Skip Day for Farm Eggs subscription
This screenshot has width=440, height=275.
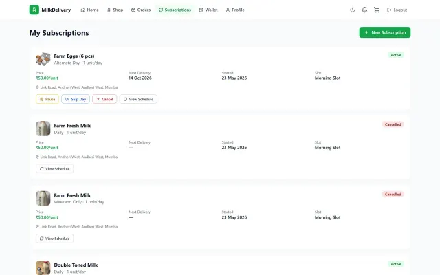(76, 99)
